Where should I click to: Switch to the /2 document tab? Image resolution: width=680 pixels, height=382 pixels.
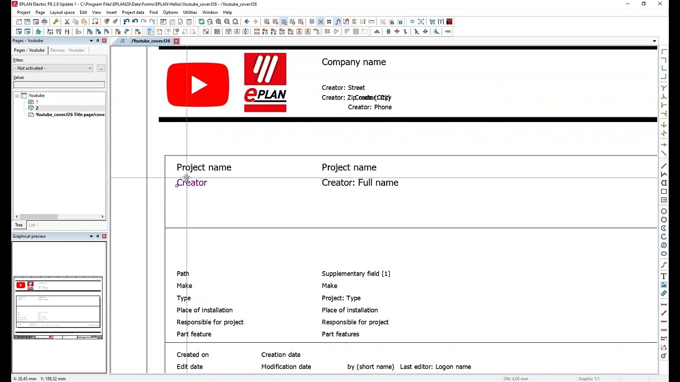point(123,41)
